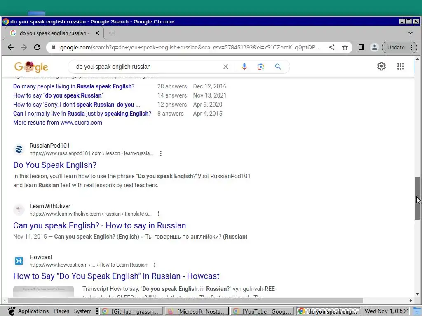The width and height of the screenshot is (422, 316).
Task: Click the Google doodle logo
Action: tap(31, 67)
